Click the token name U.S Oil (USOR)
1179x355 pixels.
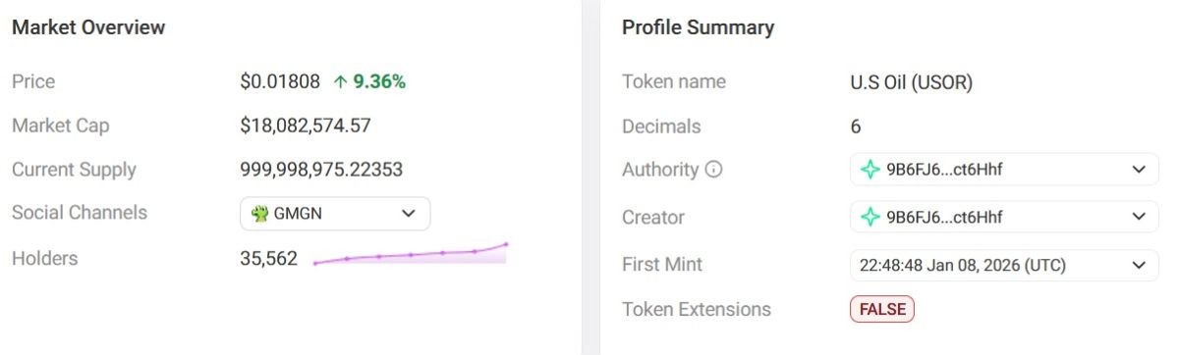pos(911,82)
